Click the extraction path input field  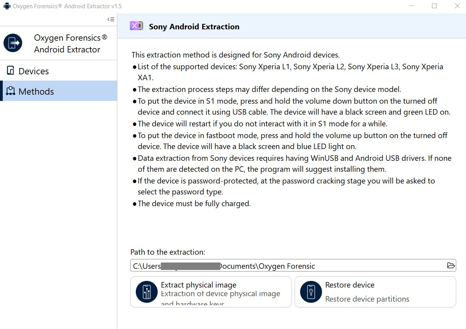click(x=293, y=265)
